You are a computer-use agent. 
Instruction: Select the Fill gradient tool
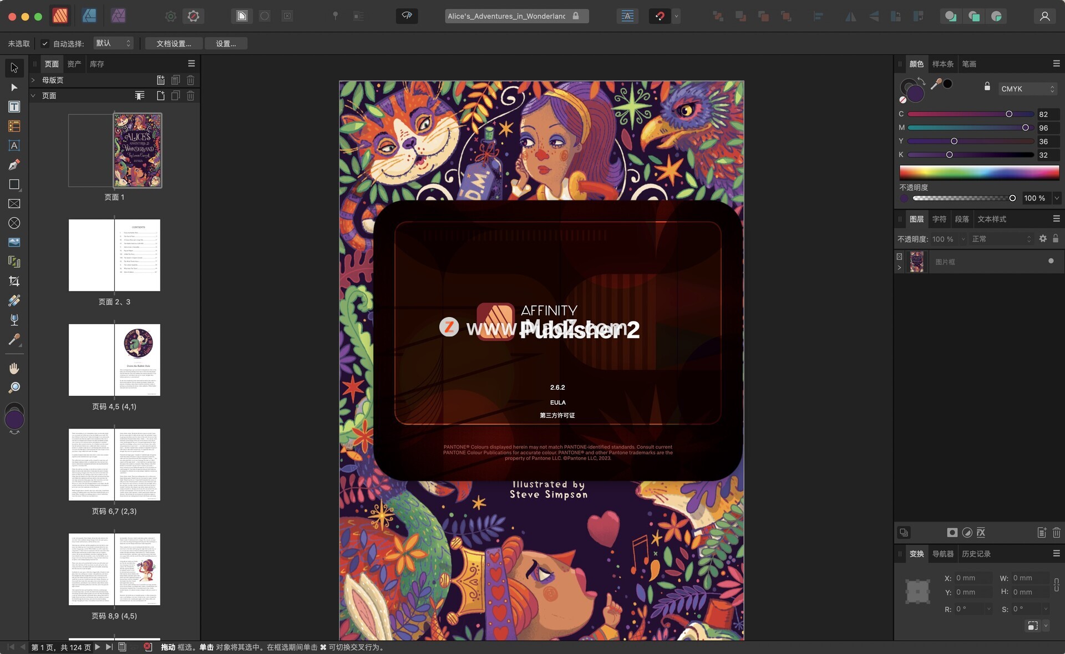(14, 300)
